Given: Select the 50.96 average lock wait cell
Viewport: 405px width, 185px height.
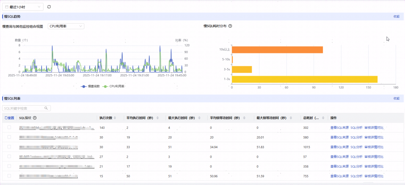Looking at the screenshot, I should pyautogui.click(x=214, y=176).
